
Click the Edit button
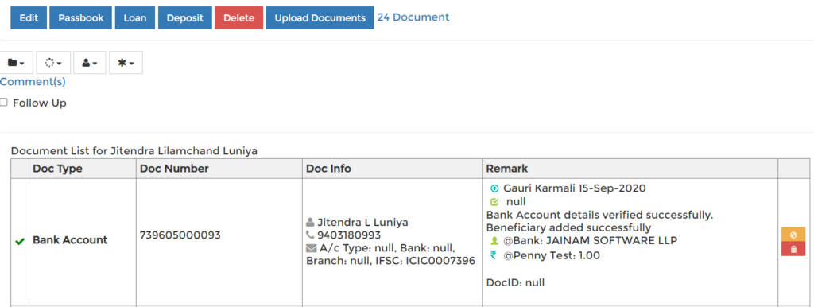click(29, 17)
